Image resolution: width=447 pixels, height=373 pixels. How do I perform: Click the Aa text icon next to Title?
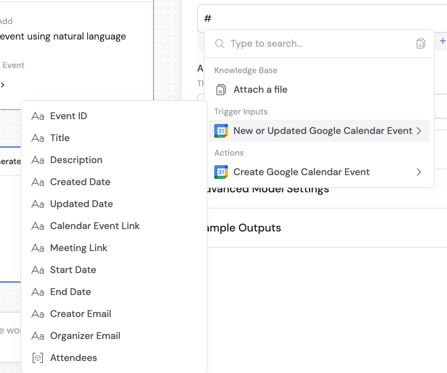pos(37,138)
